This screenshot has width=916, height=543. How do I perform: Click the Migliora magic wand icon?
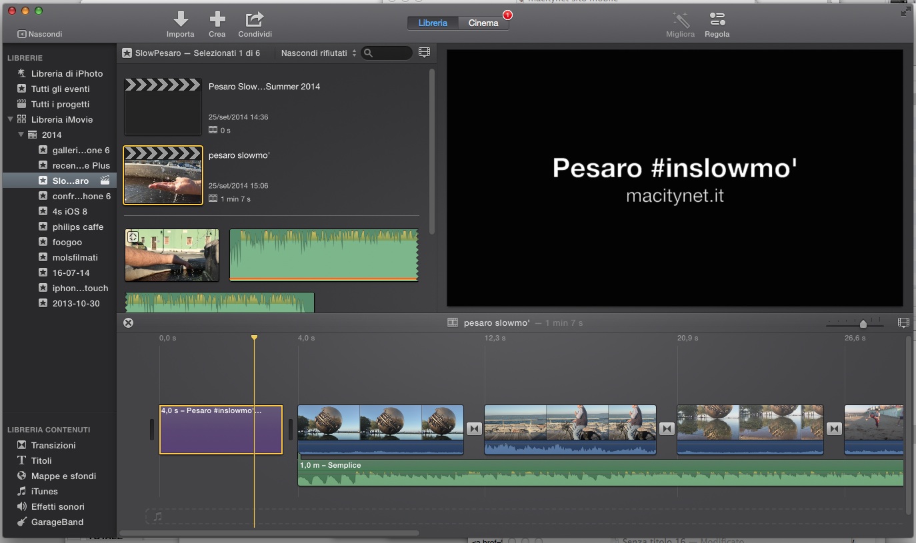pyautogui.click(x=680, y=19)
